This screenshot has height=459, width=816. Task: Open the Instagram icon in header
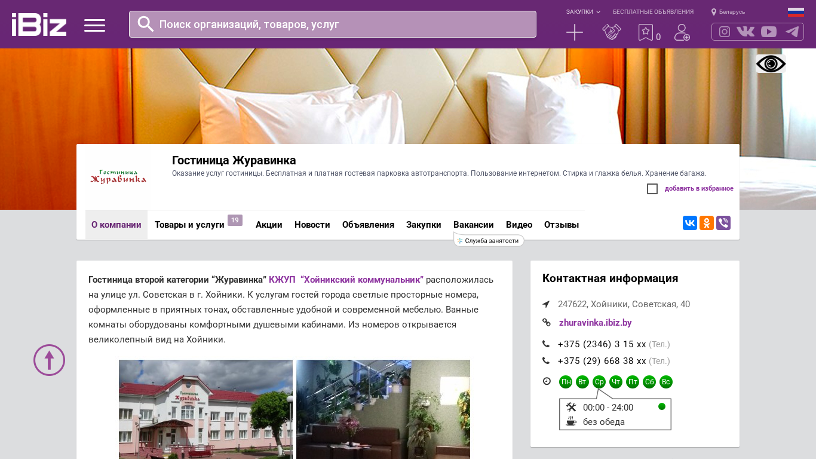click(x=725, y=32)
